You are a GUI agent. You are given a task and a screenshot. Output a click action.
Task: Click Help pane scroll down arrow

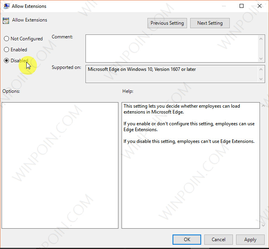click(x=263, y=226)
